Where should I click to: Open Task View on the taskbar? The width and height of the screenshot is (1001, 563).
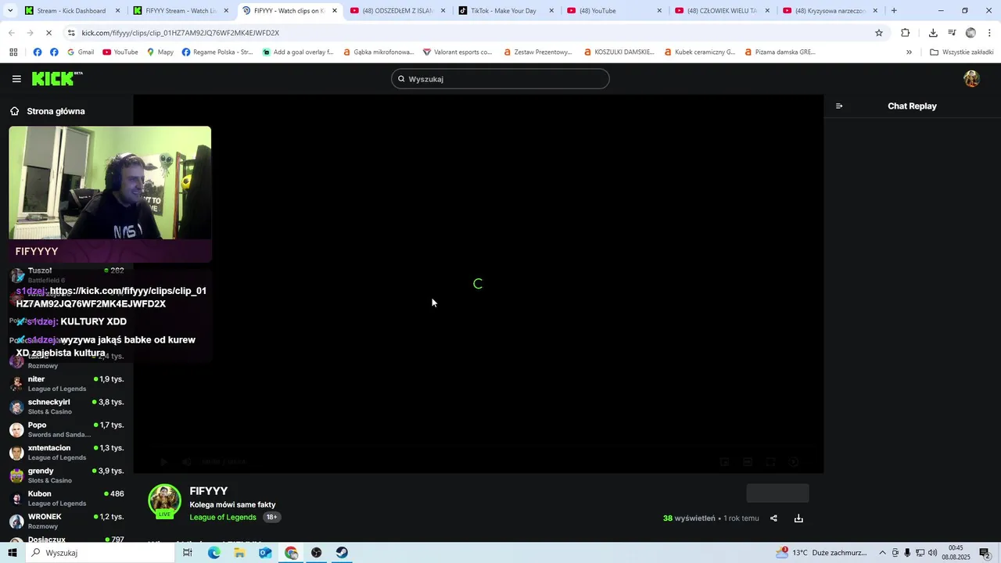point(188,553)
